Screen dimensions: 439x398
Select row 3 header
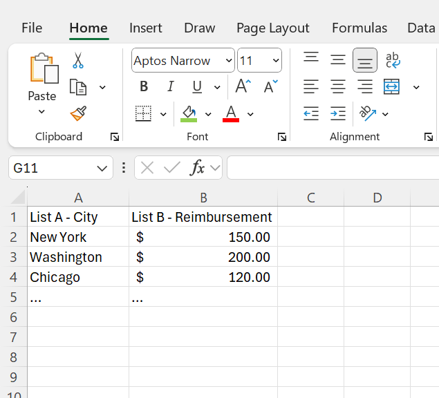coord(13,256)
